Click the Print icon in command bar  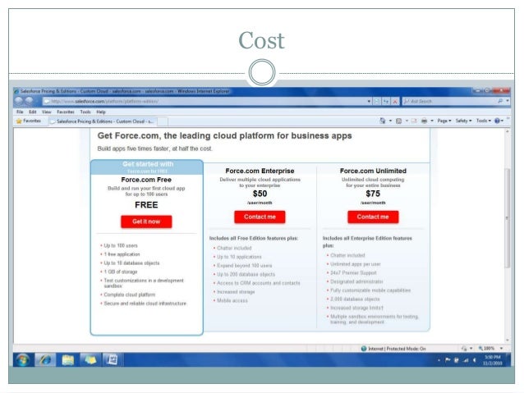(x=424, y=121)
